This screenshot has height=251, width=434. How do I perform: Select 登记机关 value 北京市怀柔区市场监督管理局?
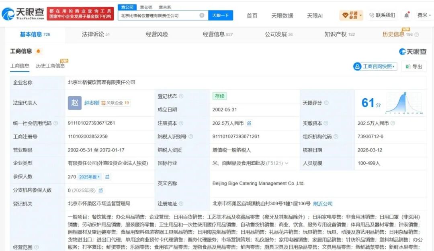[99, 204]
